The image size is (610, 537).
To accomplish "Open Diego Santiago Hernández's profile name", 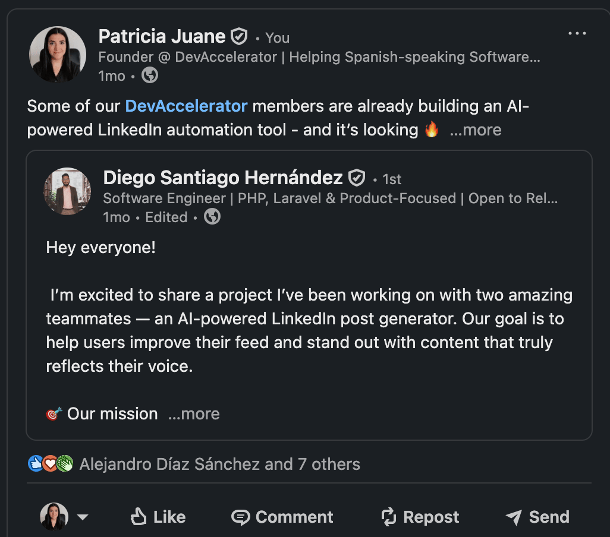I will click(x=223, y=178).
